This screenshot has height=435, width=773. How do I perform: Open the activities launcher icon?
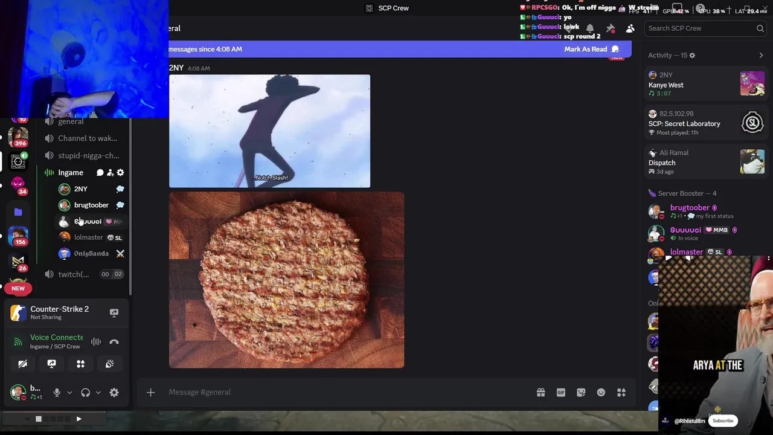click(x=80, y=364)
